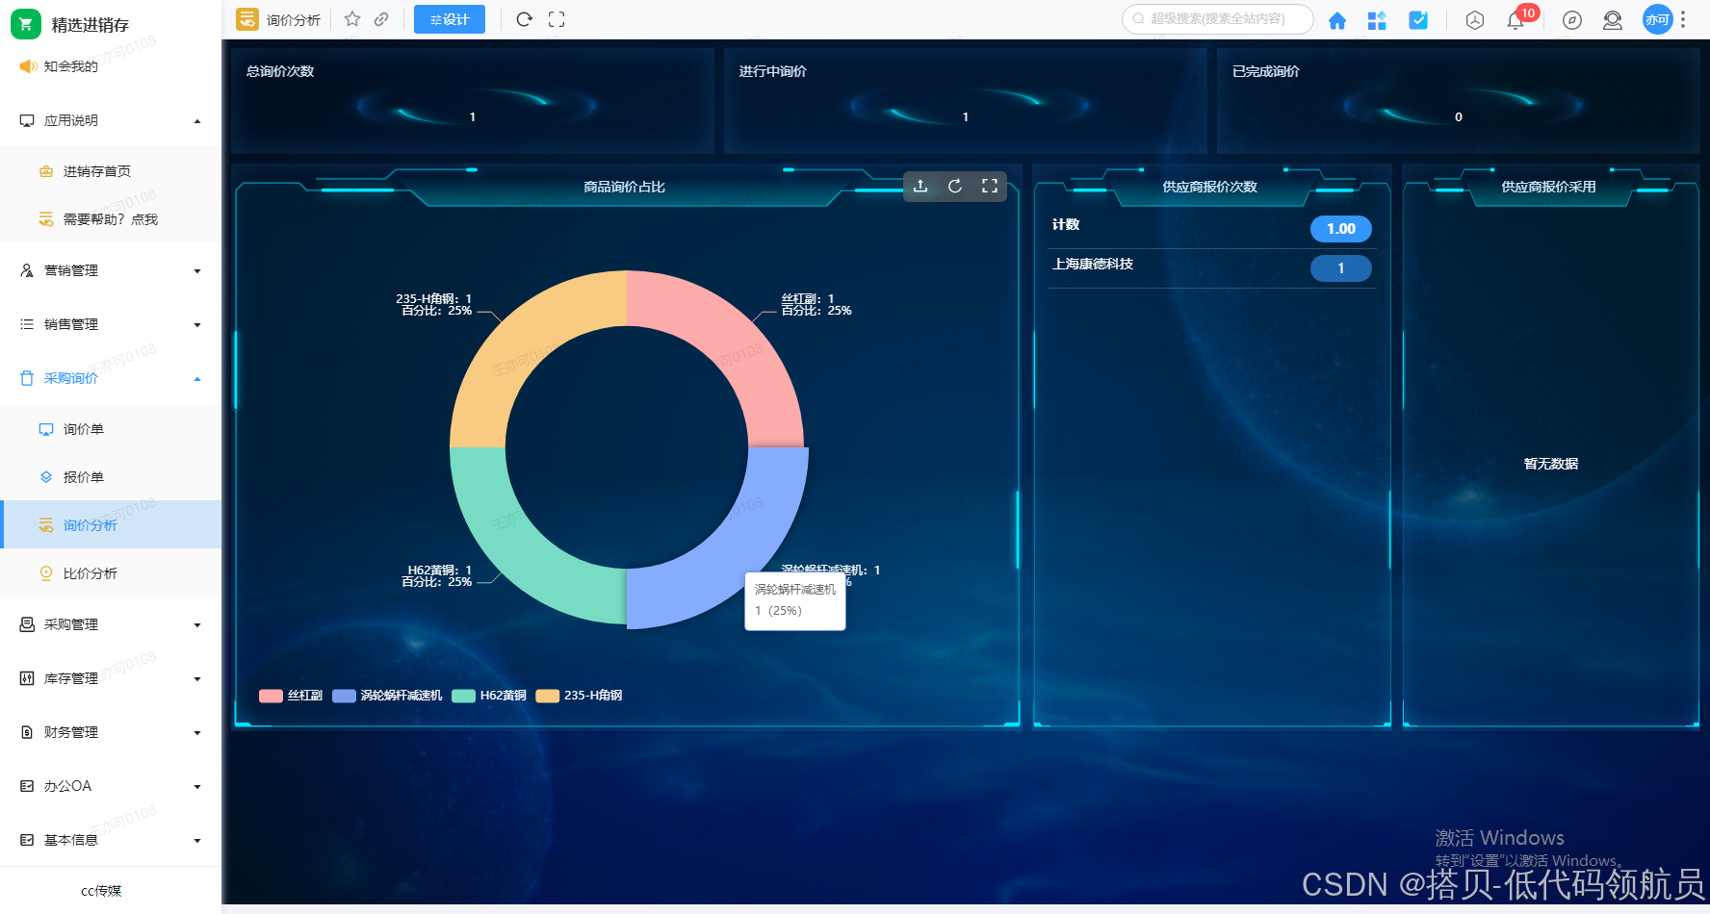Click the 设计 button

tap(449, 18)
